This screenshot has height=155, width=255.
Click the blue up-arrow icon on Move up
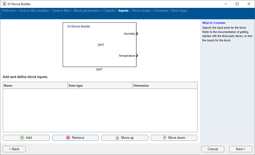[117, 138]
